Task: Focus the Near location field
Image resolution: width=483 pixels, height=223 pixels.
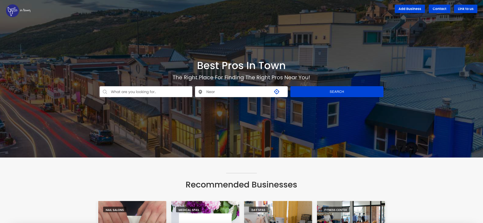Action: coord(241,92)
